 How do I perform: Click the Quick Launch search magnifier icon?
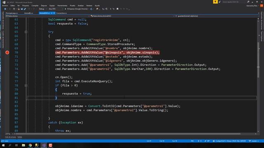click(248, 2)
